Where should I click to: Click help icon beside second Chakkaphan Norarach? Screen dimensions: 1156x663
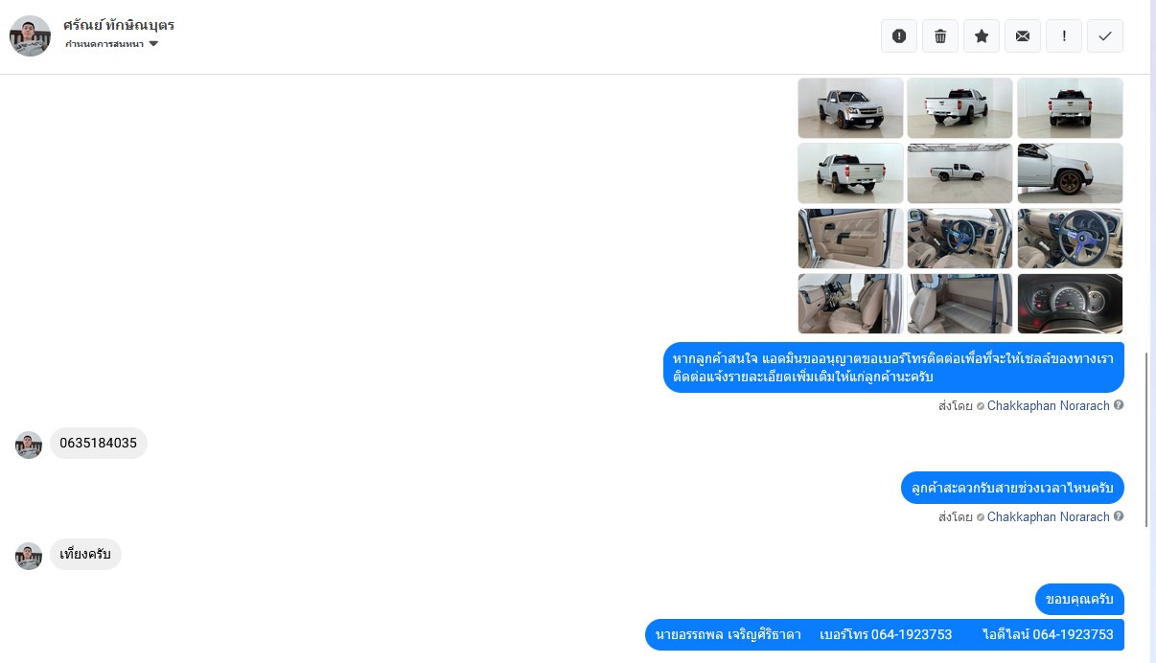(x=1119, y=516)
